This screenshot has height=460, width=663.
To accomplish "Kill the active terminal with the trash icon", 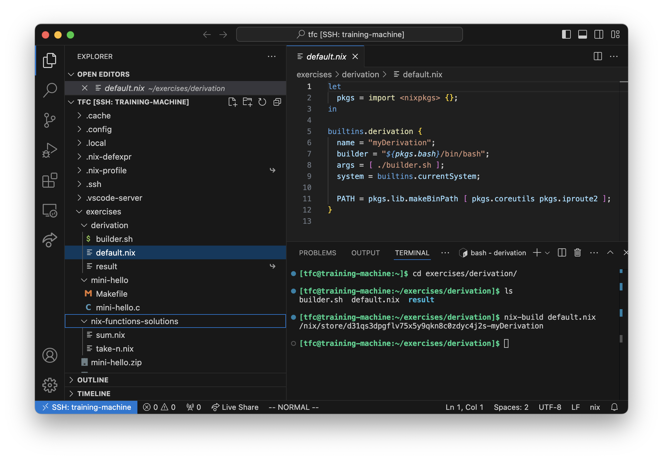I will point(577,253).
